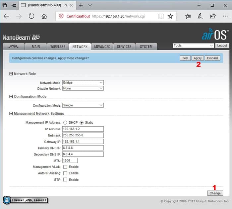Click the MTU field
Screen dimensions: 232x209
[x=70, y=160]
